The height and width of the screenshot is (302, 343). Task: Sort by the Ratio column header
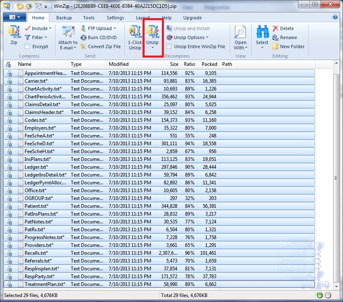click(189, 64)
